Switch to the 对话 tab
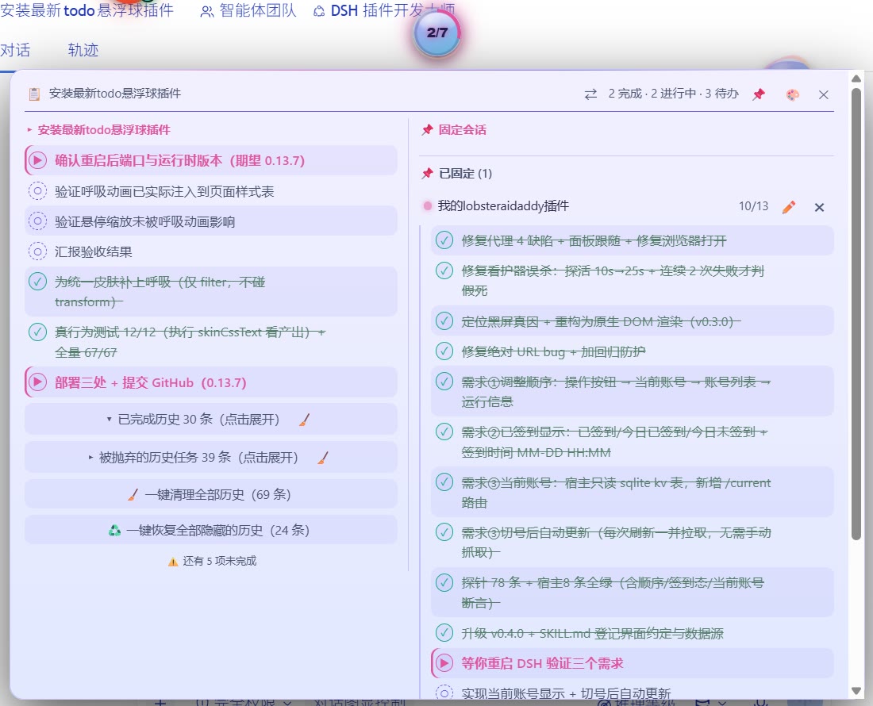Viewport: 873px width, 706px height. [15, 50]
